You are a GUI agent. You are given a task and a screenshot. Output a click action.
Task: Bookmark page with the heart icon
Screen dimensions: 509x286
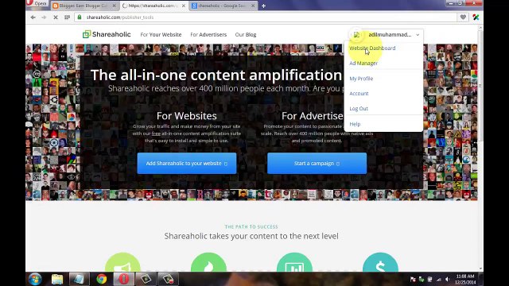pos(463,17)
